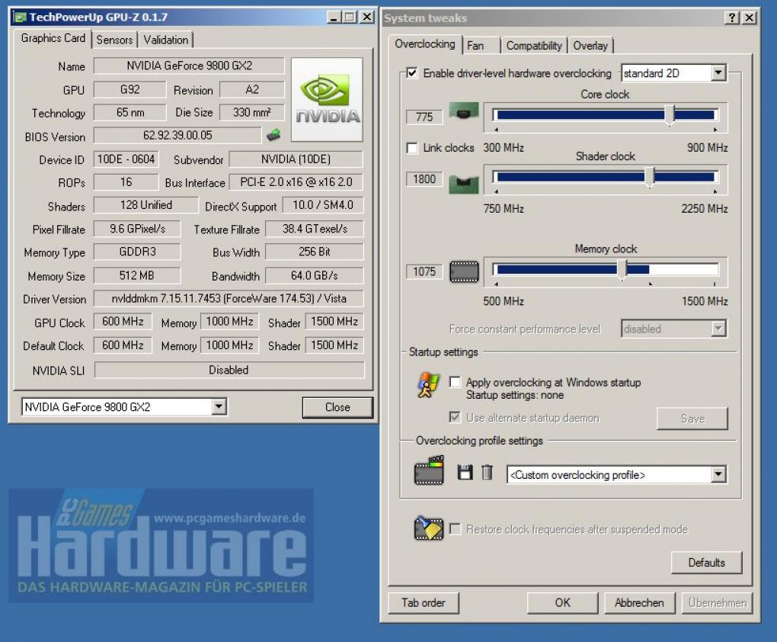Screen dimensions: 777x642
Task: Click the Name field NVIDIA GeForce 9800 GX2
Action: pos(189,66)
